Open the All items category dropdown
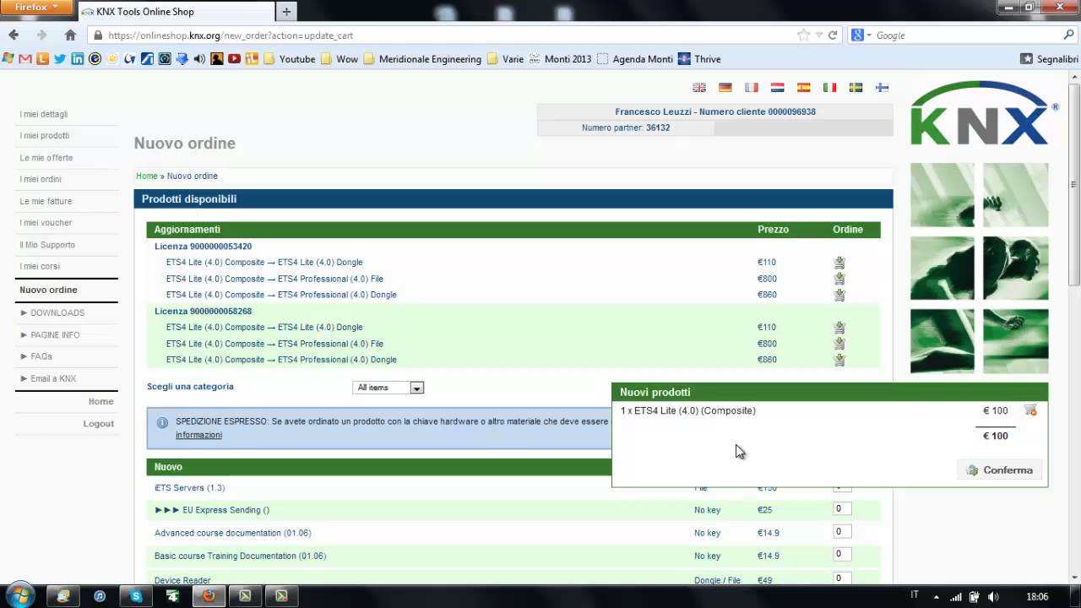The width and height of the screenshot is (1081, 608). pyautogui.click(x=388, y=388)
